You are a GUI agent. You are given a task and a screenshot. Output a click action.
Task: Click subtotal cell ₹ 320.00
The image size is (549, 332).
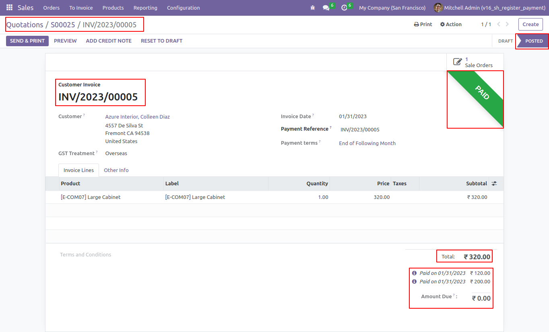click(x=454, y=197)
